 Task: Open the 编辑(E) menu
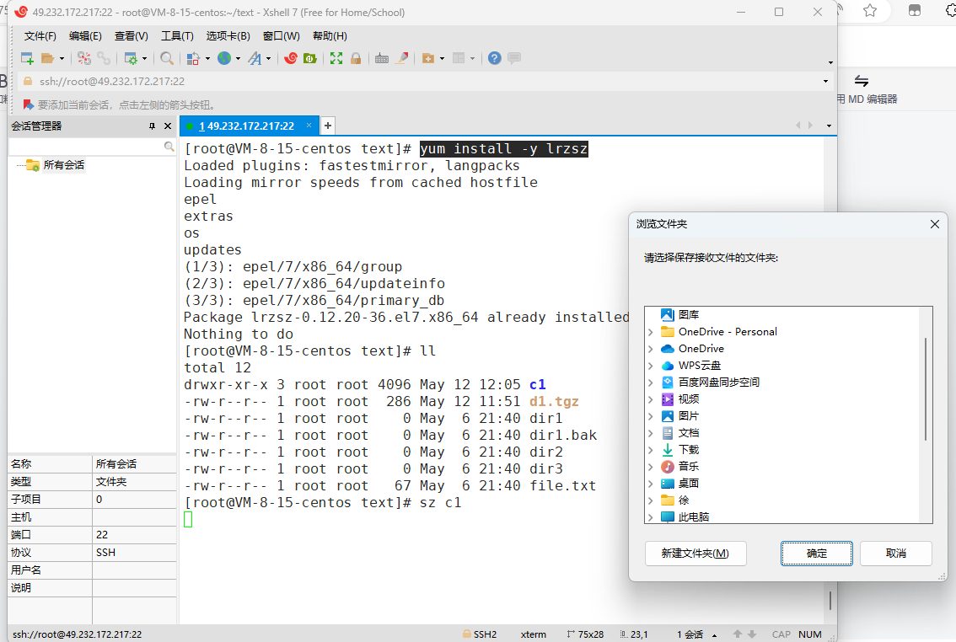point(85,36)
